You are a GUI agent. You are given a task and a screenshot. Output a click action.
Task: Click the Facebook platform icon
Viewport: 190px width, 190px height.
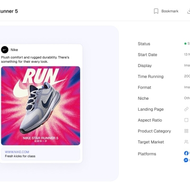186,153
